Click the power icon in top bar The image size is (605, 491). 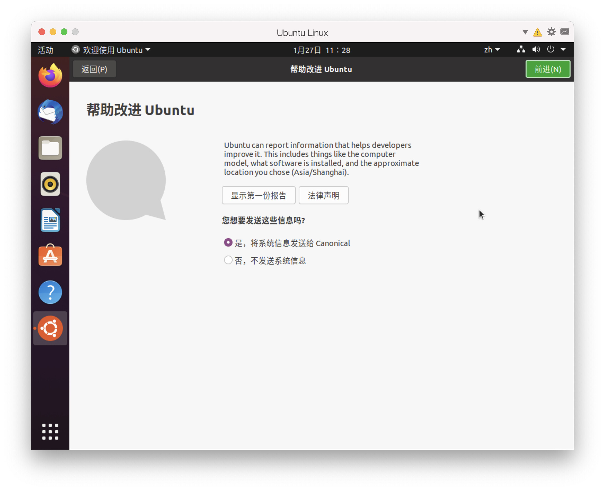(x=550, y=50)
